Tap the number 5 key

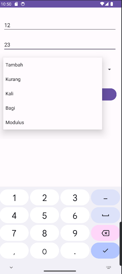click(45, 215)
